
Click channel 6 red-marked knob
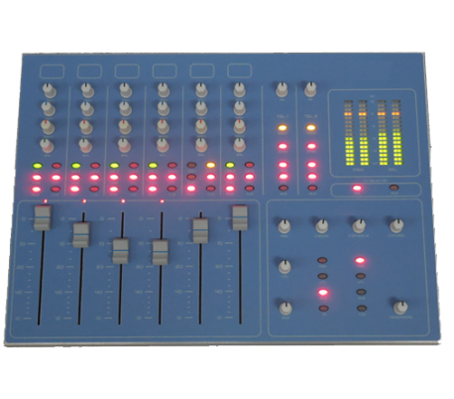coord(240,126)
